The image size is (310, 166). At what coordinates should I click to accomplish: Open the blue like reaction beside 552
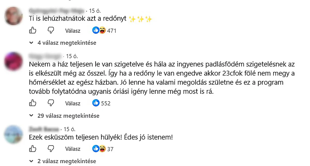(96, 103)
